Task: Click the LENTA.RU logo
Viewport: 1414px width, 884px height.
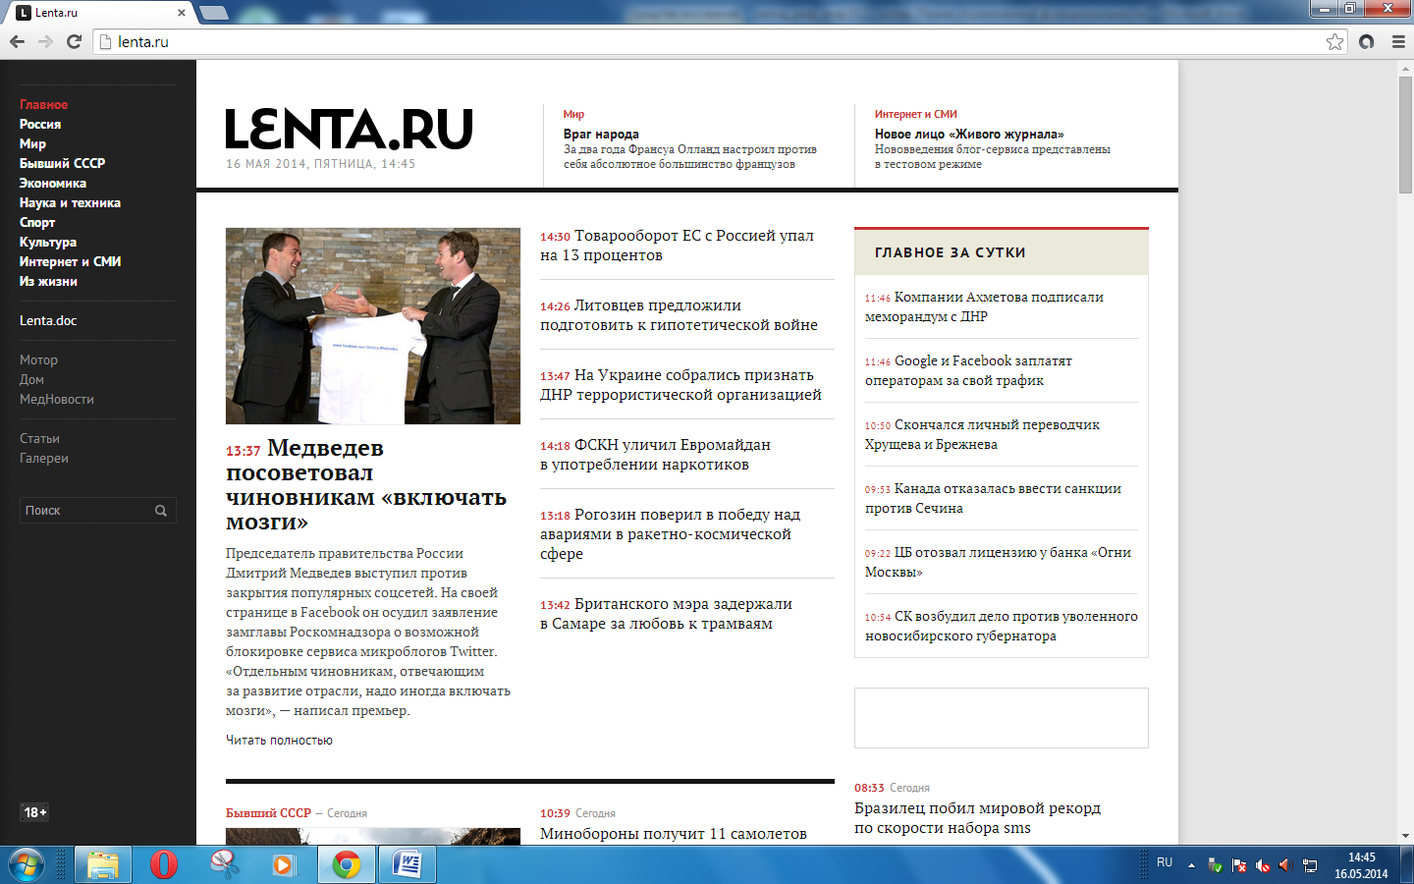Action: click(x=349, y=130)
